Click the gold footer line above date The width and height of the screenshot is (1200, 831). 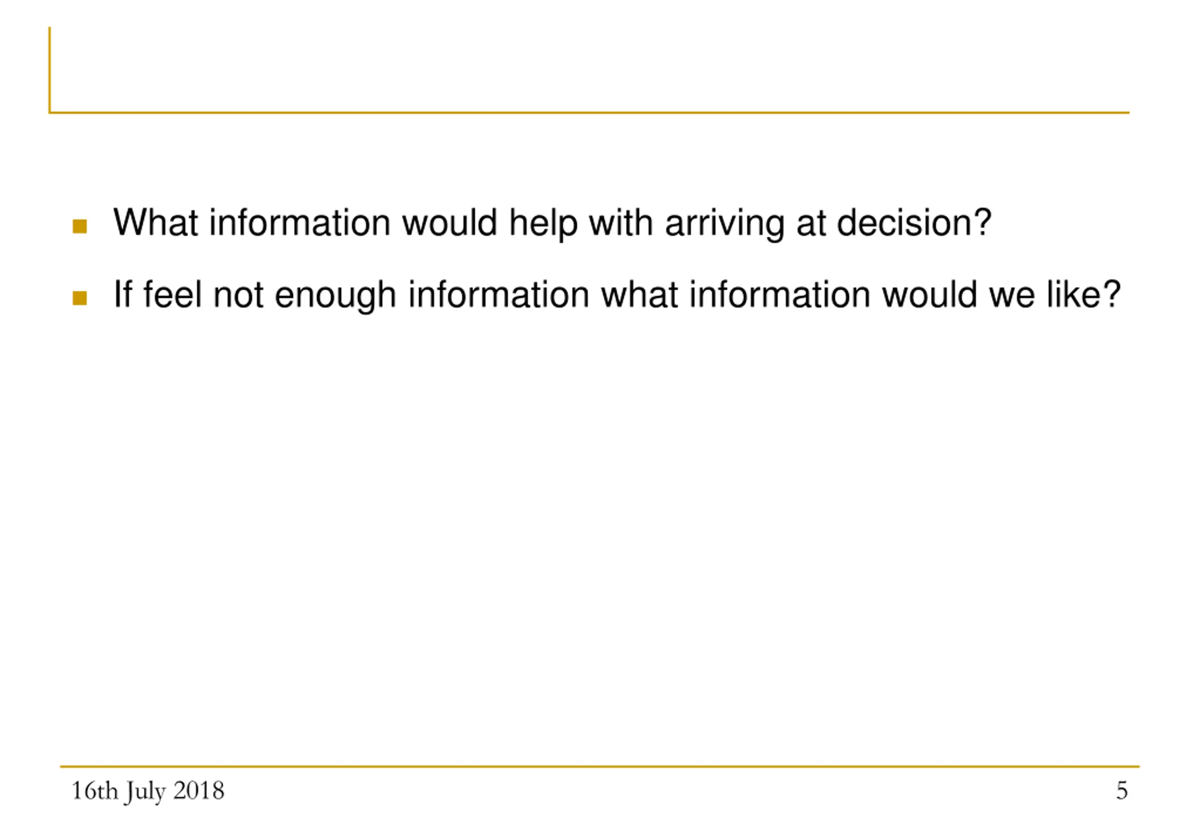pos(600,766)
